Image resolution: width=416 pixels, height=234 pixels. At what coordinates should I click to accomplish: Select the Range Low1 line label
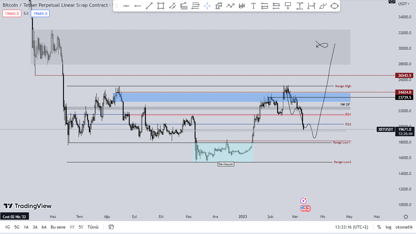(x=342, y=142)
